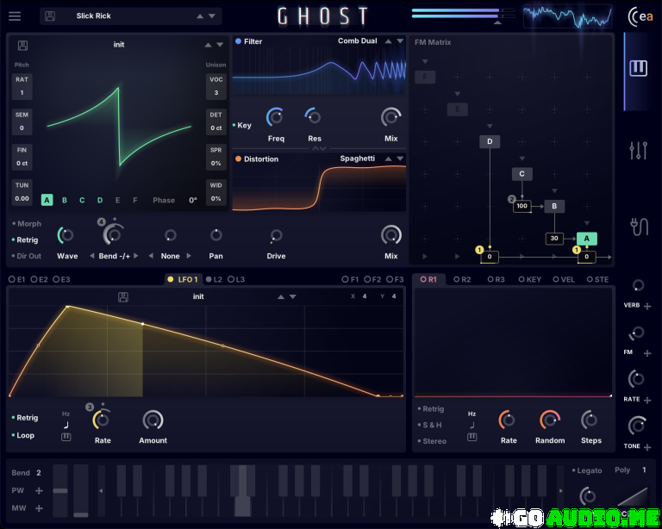Screen dimensions: 662x529
Task: Click the R1 Random knob
Action: click(x=550, y=420)
